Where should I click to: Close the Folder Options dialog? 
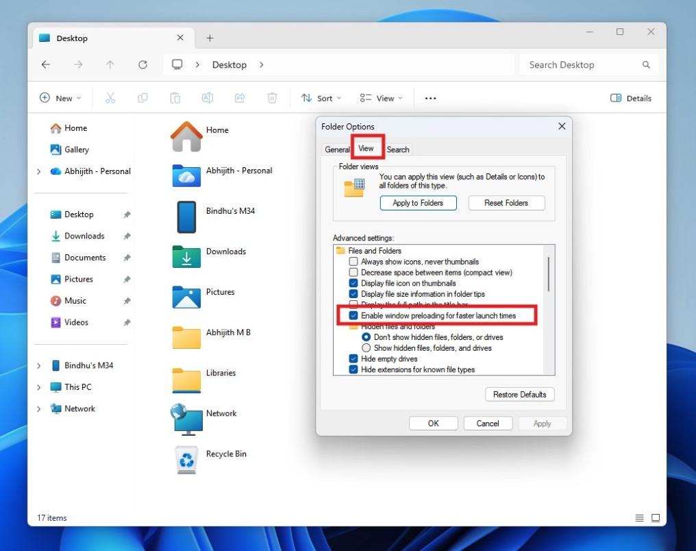pos(562,127)
